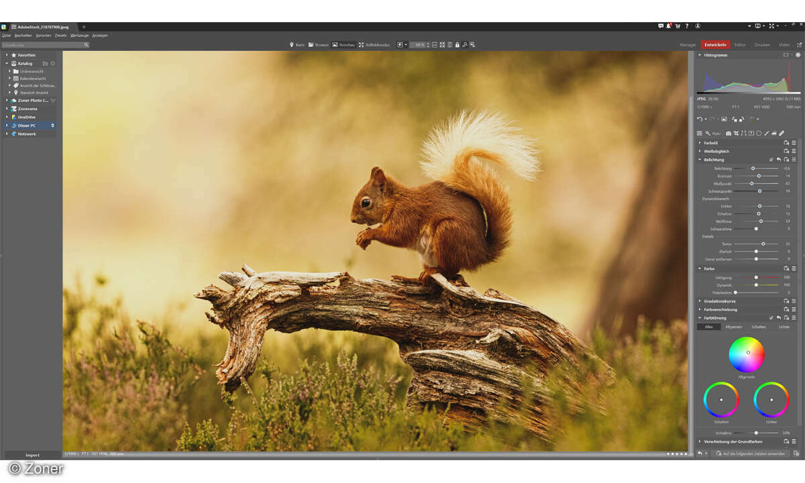Click the Kontrast slider handle

(759, 176)
